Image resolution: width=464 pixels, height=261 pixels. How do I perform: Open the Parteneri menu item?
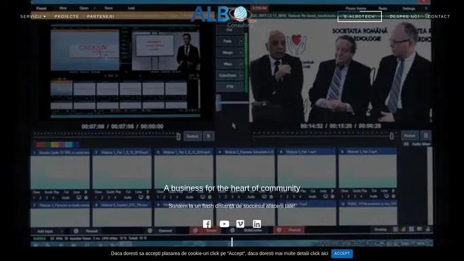click(x=101, y=16)
